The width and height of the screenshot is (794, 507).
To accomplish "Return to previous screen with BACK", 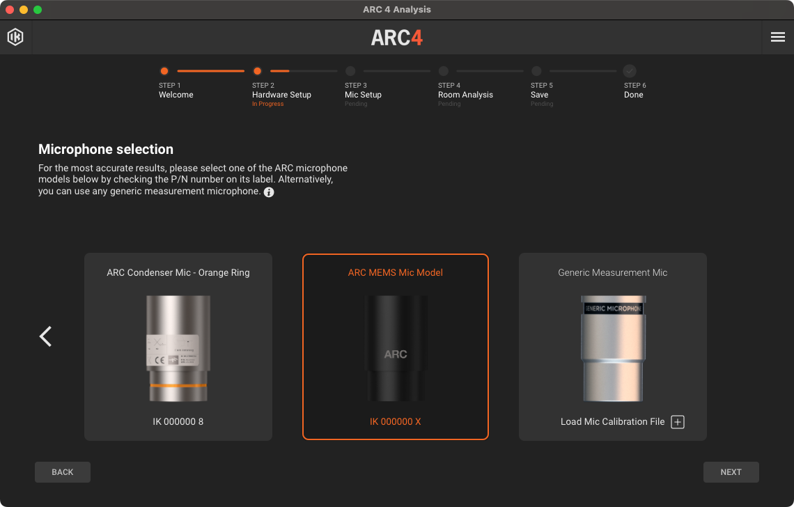I will tap(62, 472).
